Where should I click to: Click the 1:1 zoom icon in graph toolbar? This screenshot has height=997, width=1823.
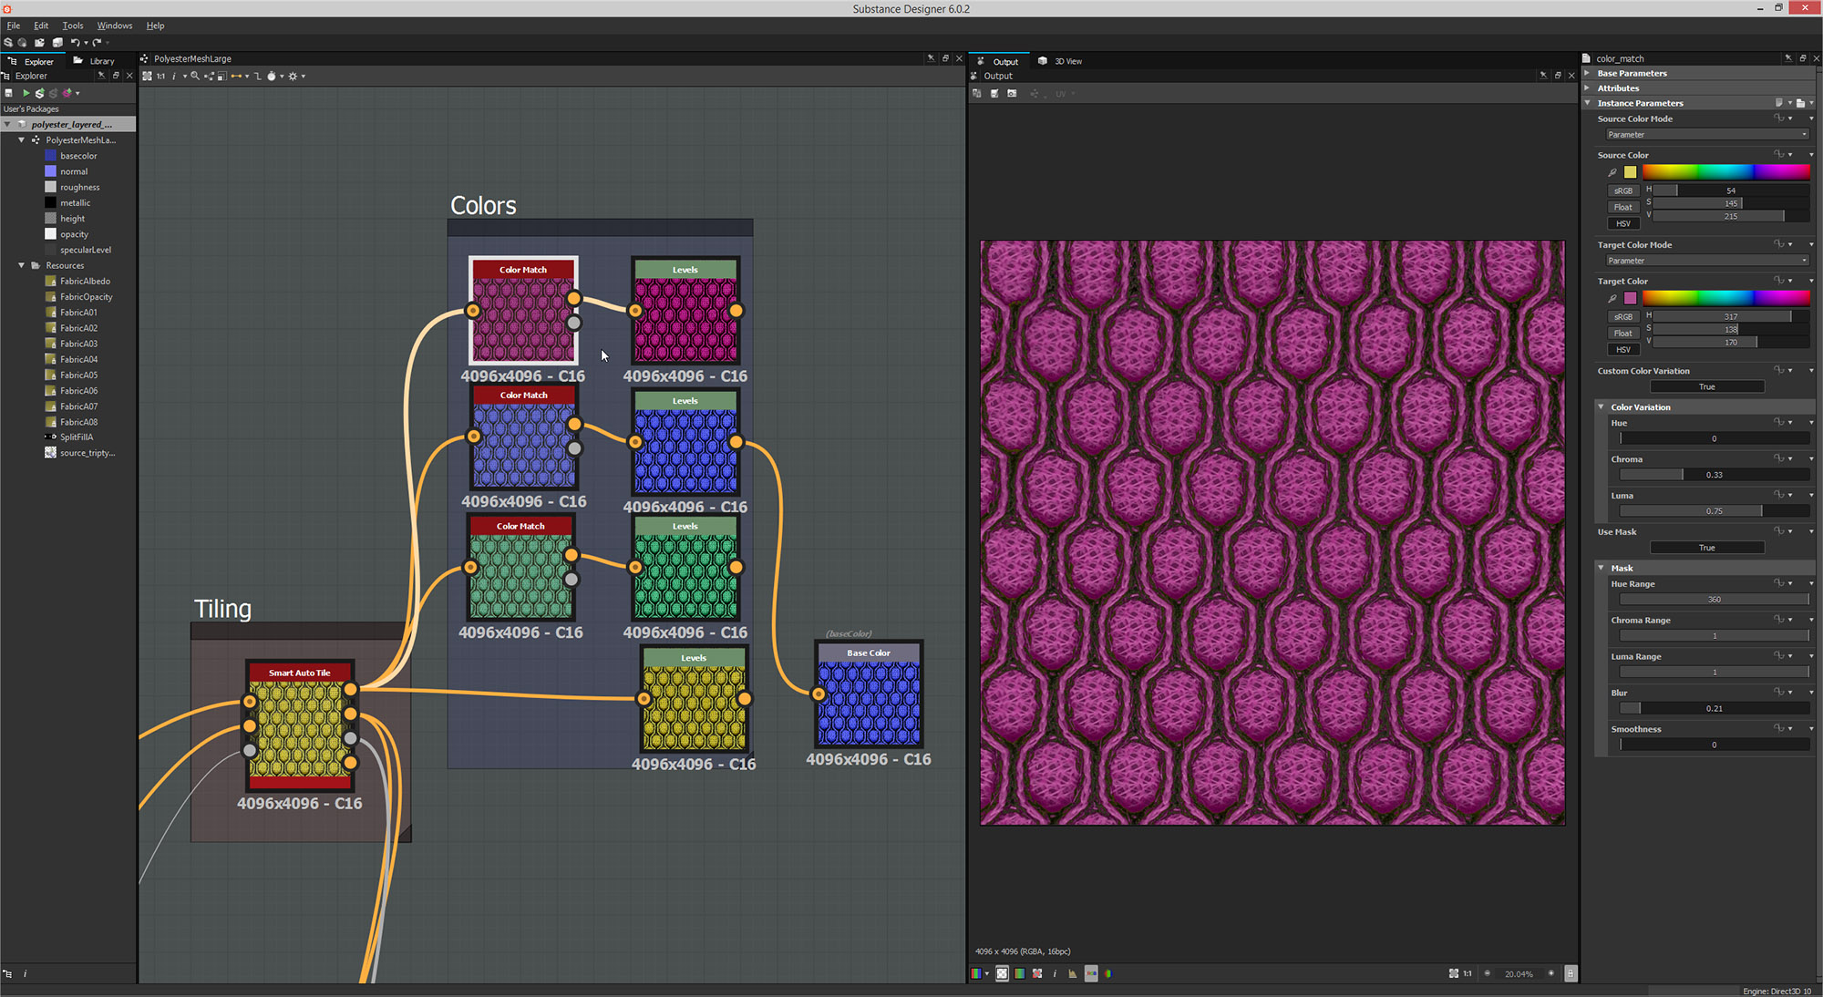pos(160,77)
